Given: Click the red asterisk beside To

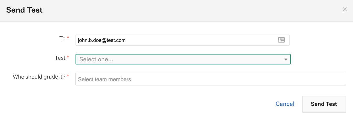Looking at the screenshot, I should (68, 38).
